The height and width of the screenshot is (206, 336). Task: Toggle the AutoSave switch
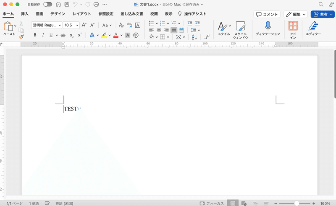47,4
